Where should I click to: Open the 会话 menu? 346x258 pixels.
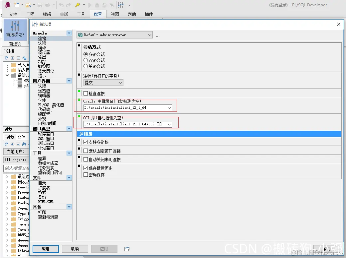coord(64,14)
